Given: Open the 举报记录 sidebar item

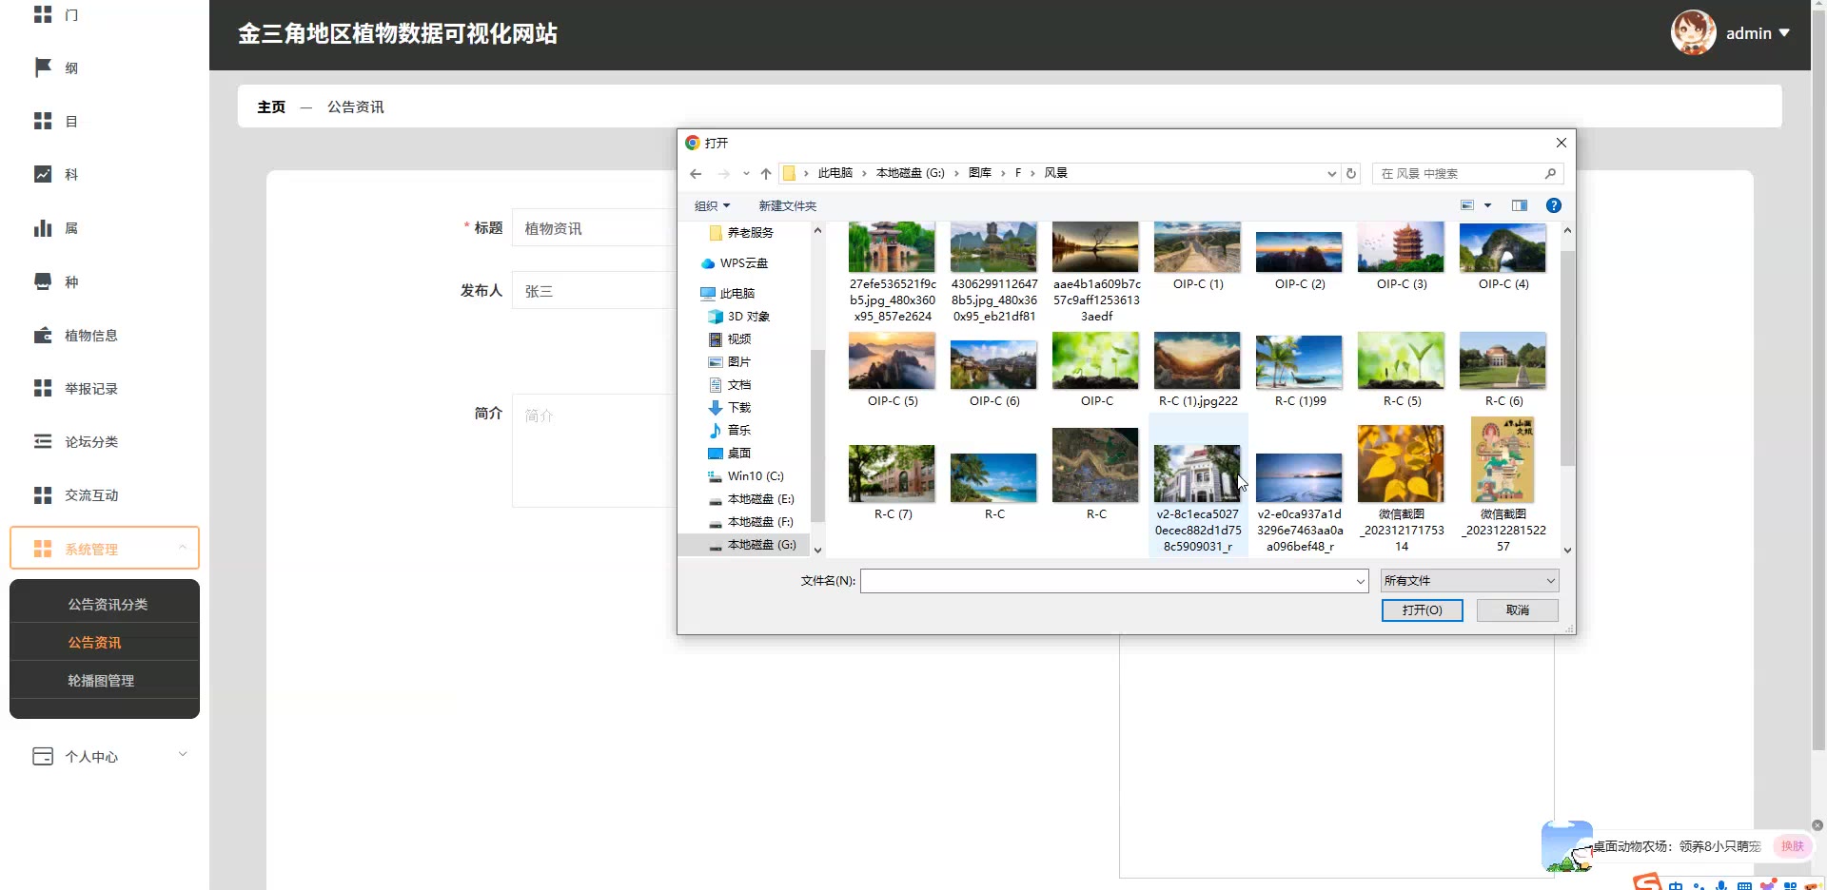Looking at the screenshot, I should [x=91, y=389].
